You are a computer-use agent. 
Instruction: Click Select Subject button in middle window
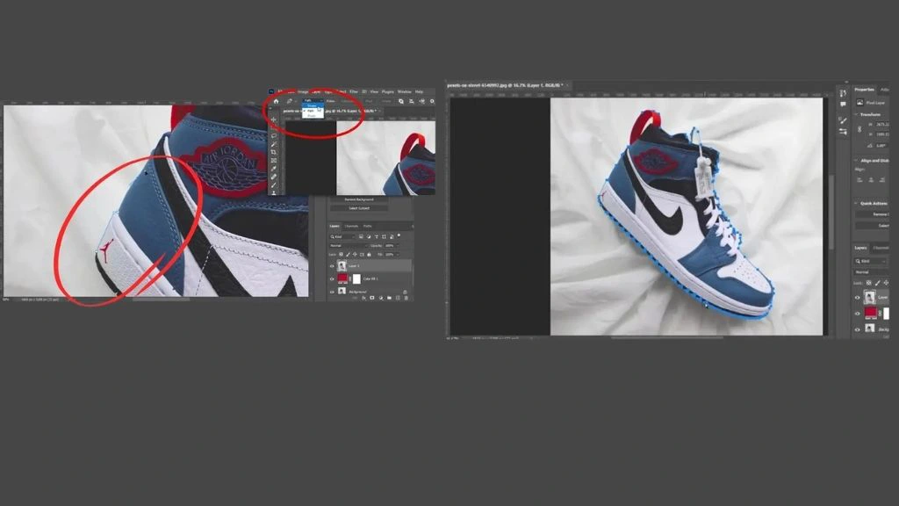[359, 208]
